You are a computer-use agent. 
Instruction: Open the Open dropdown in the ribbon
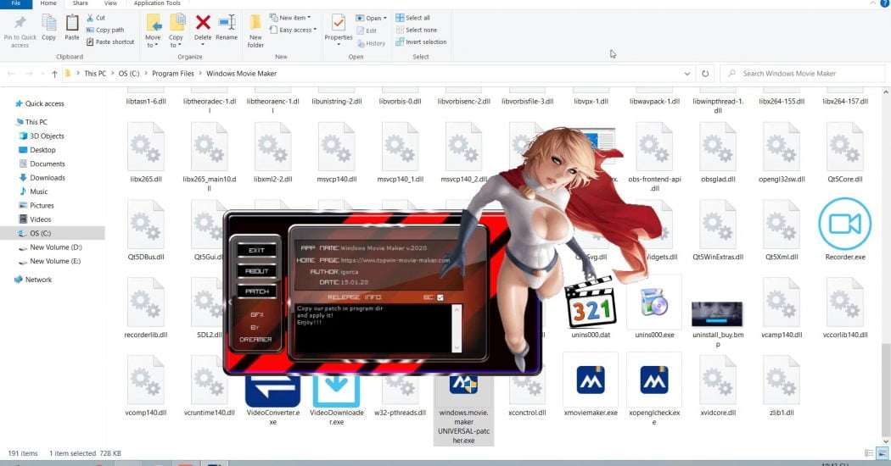371,18
